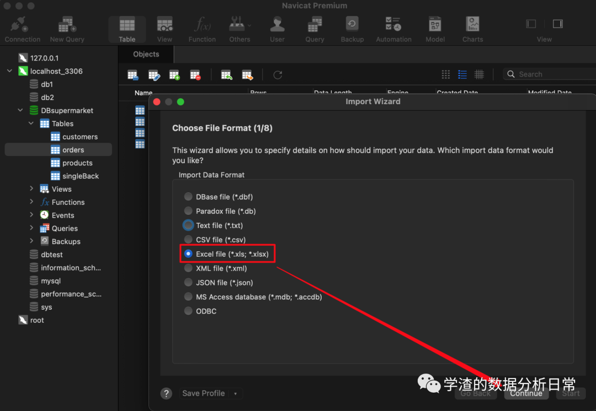Click the Design Table pencil icon
Screen dimensions: 596x411
click(154, 75)
